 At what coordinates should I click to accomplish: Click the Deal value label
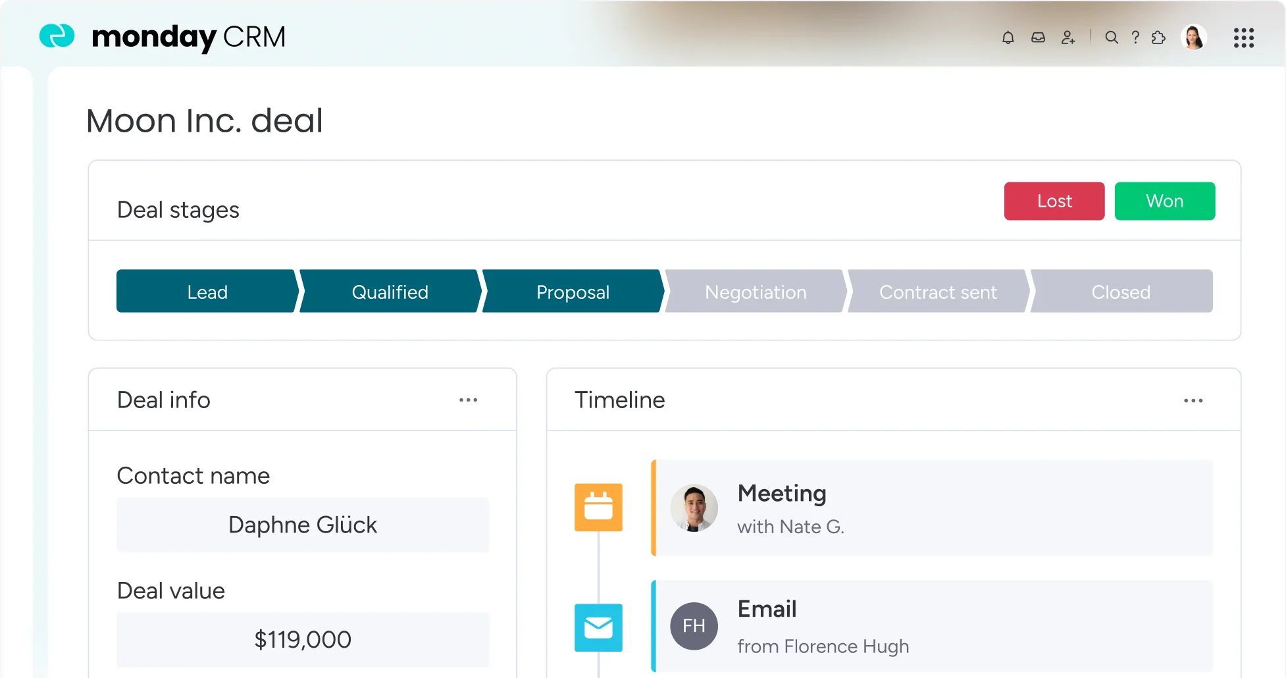coord(171,590)
